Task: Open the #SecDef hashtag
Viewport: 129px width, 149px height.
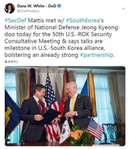Action: click(x=15, y=21)
